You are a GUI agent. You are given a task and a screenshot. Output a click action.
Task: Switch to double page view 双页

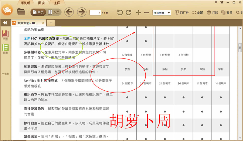click(x=54, y=12)
